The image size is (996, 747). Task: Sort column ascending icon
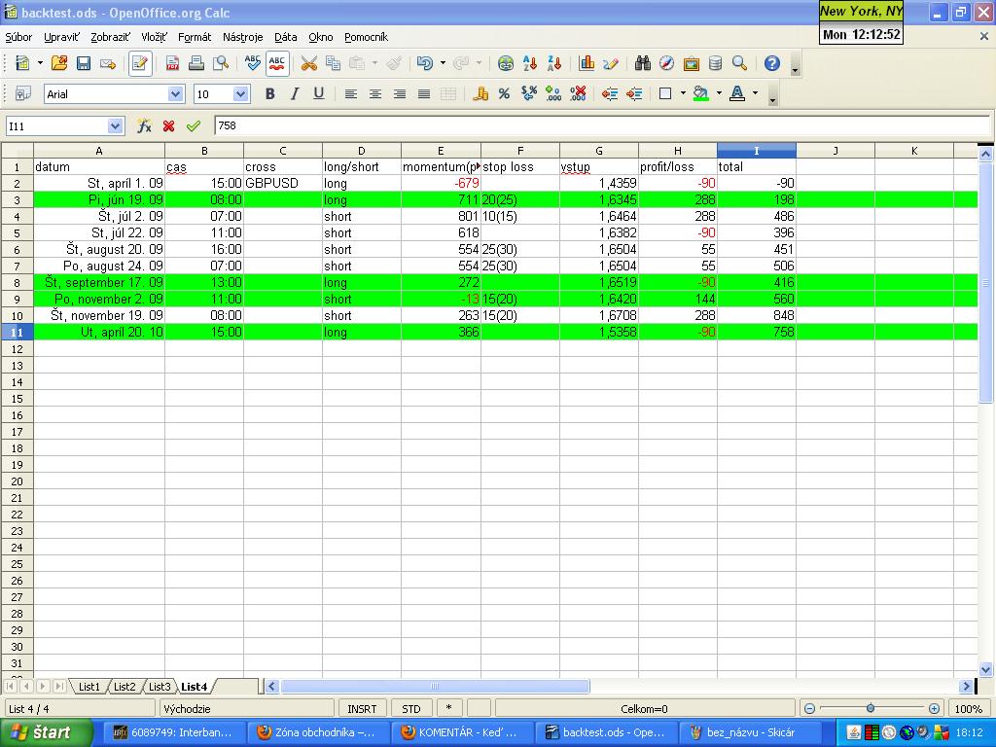(x=530, y=63)
